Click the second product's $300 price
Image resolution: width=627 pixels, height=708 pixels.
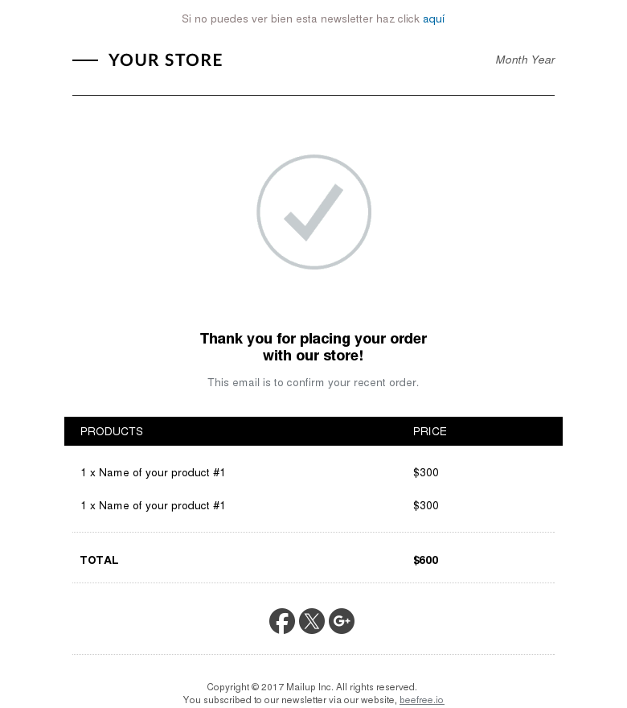click(x=426, y=505)
